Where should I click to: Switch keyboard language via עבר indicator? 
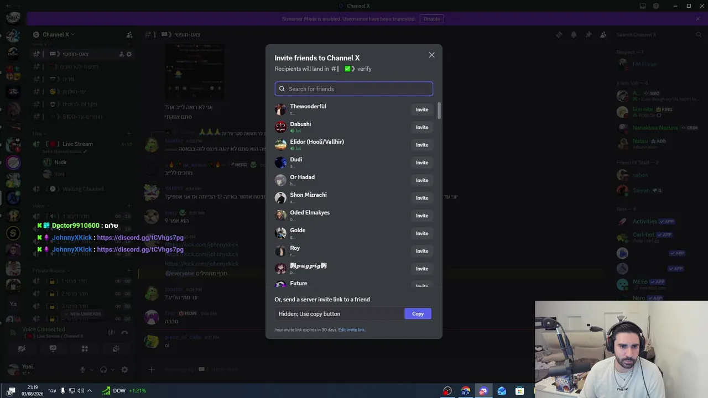pos(52,391)
